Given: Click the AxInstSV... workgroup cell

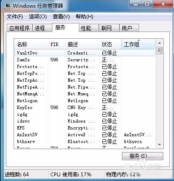Looking at the screenshot, I should pos(137,135).
